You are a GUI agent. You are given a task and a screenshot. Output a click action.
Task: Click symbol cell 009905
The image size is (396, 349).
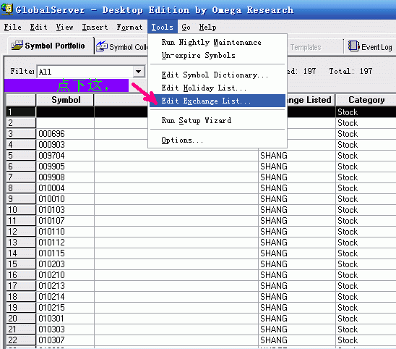pyautogui.click(x=65, y=167)
